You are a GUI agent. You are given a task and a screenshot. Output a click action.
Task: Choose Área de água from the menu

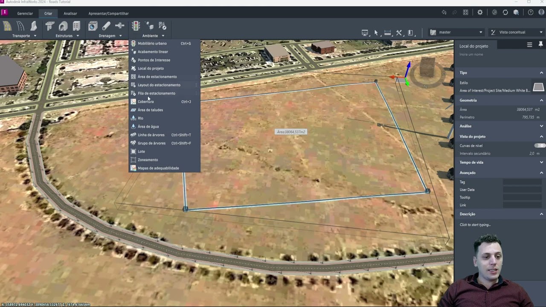click(164, 127)
